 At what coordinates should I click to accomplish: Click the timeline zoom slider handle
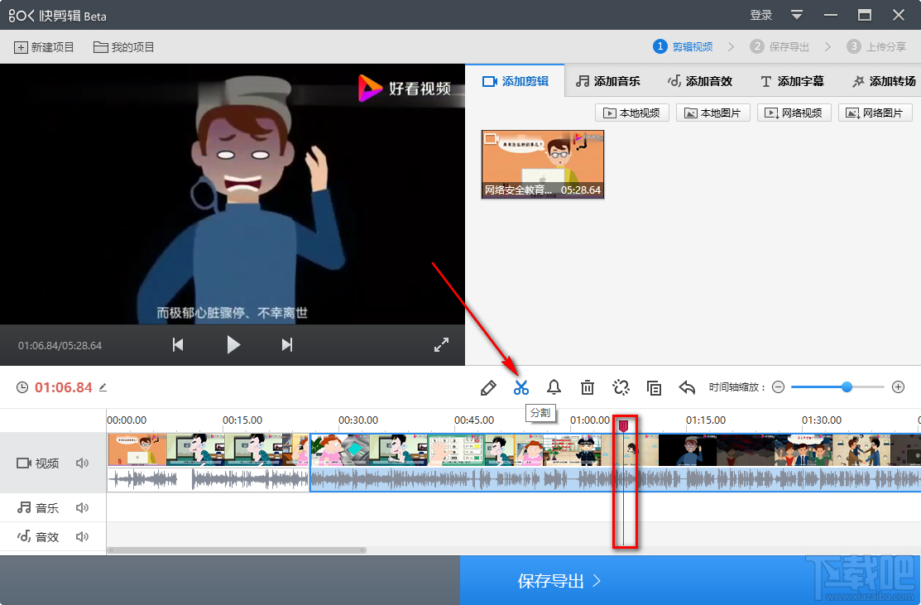[x=847, y=387]
